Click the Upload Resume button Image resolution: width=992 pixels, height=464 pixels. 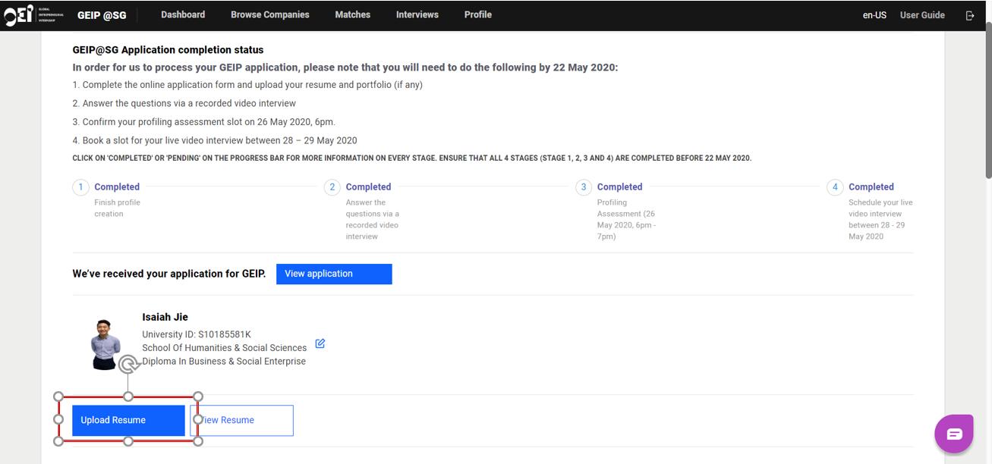128,420
